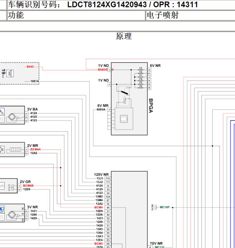Select pin 87 on the 120V NR connector

pos(108,200)
